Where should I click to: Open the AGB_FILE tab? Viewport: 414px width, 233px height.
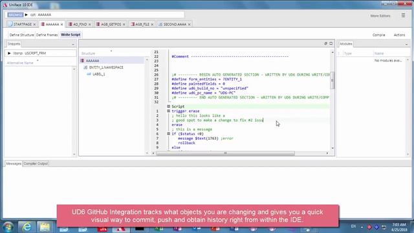pos(142,25)
